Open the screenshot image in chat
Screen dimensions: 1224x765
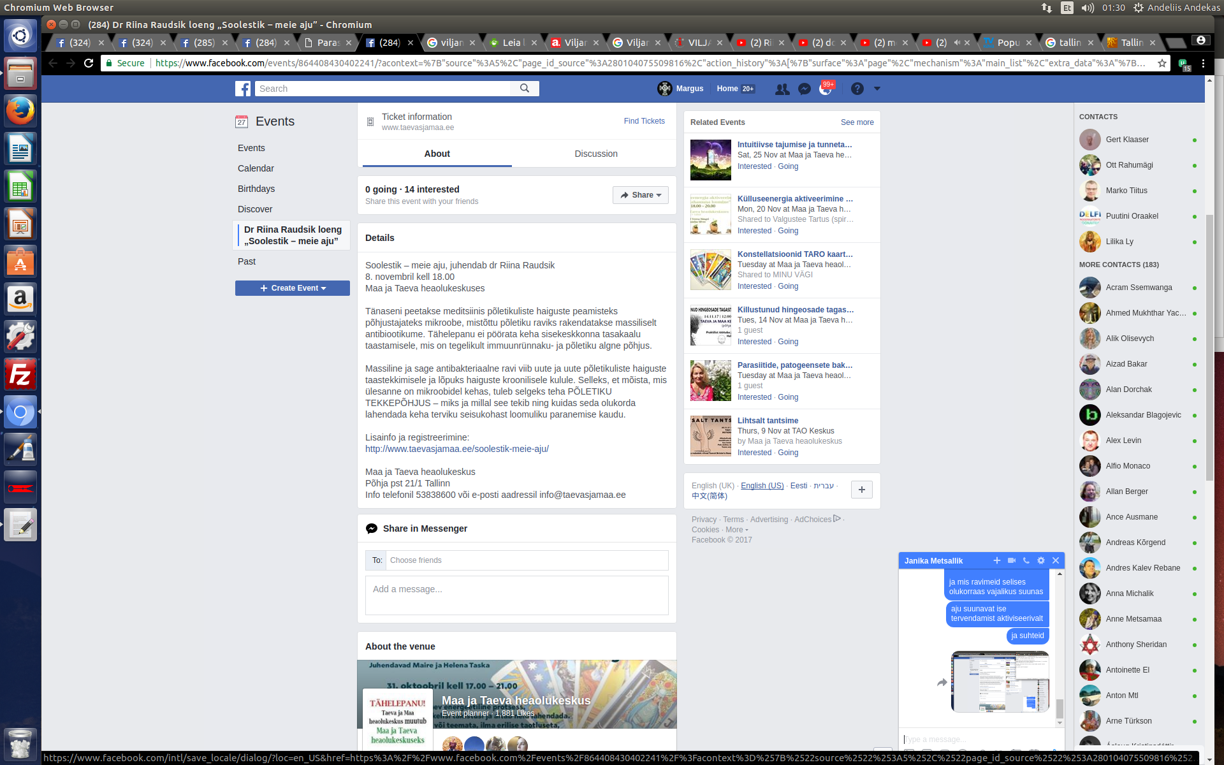coord(1000,681)
